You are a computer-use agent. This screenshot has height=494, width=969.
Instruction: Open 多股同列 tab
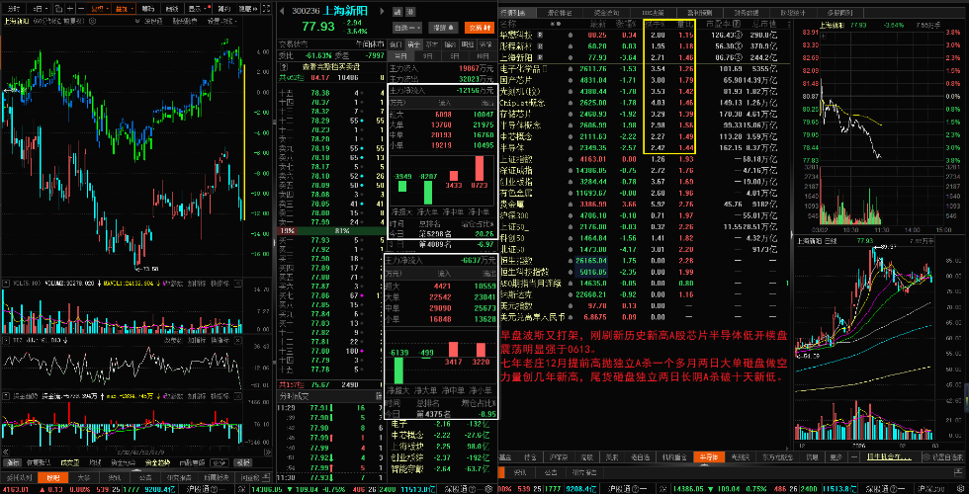tap(840, 13)
